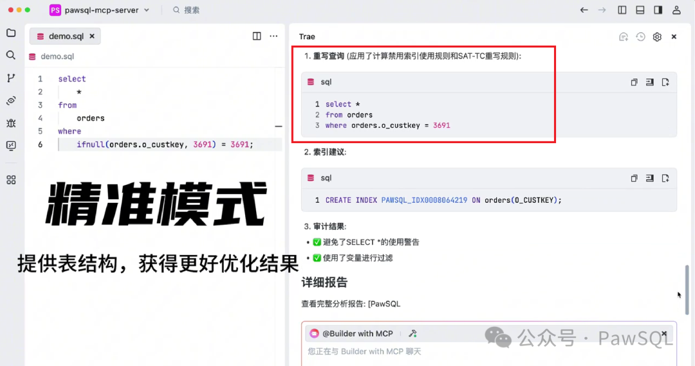The image size is (695, 366).
Task: Toggle bottom panel layout icon
Action: [640, 10]
